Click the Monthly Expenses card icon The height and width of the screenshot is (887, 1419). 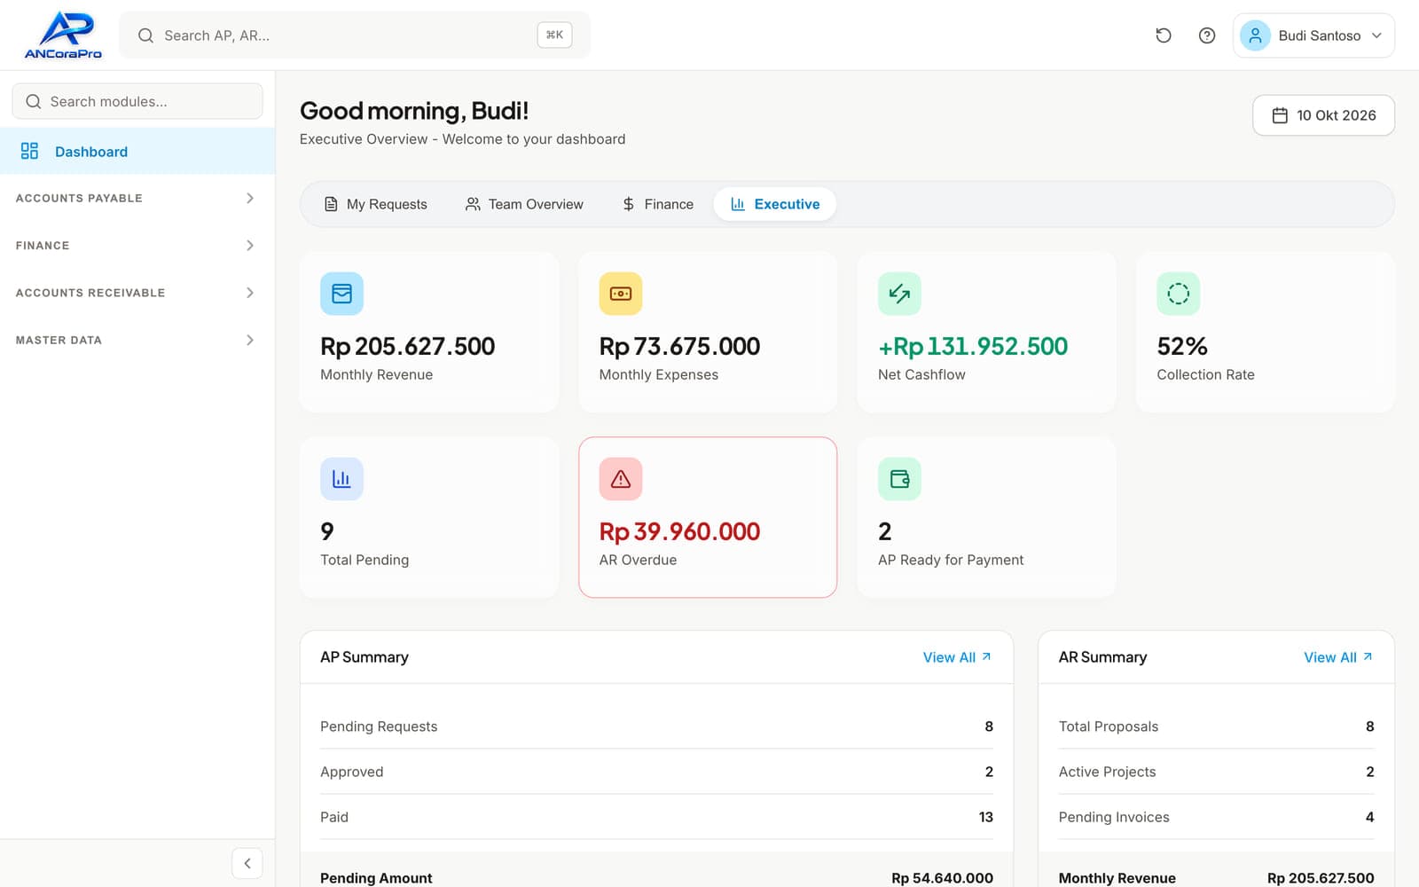pyautogui.click(x=621, y=294)
